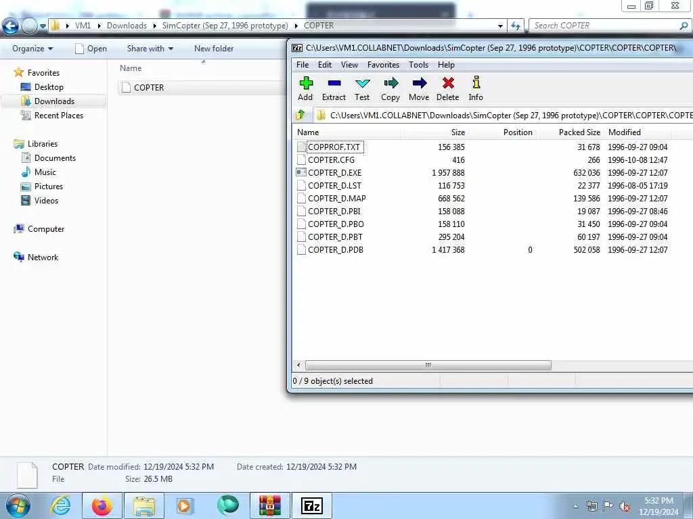Select the COPTER_D.PBT file
Image resolution: width=693 pixels, height=519 pixels.
(x=335, y=237)
